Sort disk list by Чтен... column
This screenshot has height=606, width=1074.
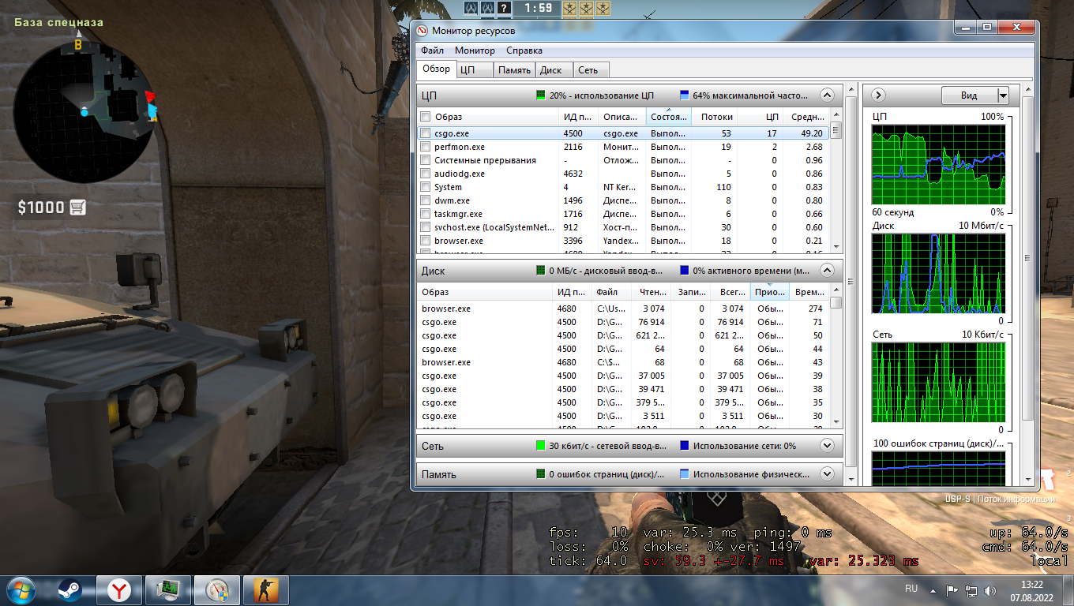(x=652, y=292)
